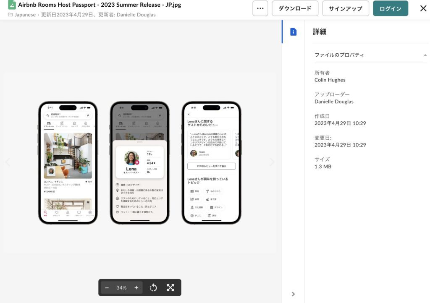Viewport: 430px width, 303px height.
Task: Go to next file with right arrow
Action: point(272,162)
